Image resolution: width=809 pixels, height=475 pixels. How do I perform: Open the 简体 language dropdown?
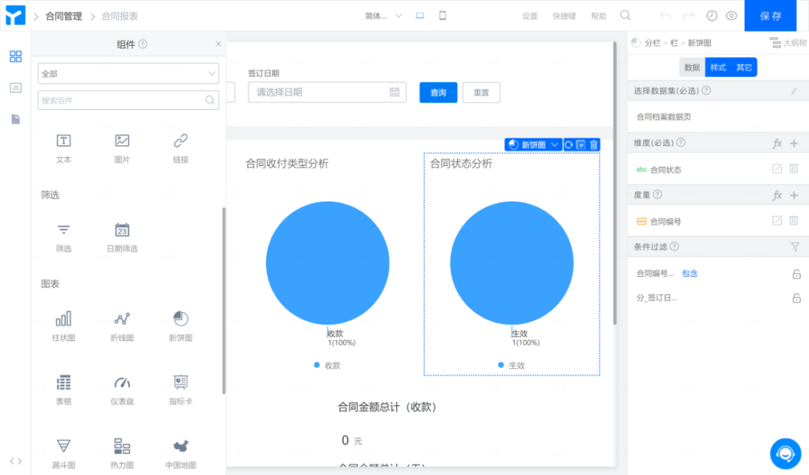click(x=382, y=14)
